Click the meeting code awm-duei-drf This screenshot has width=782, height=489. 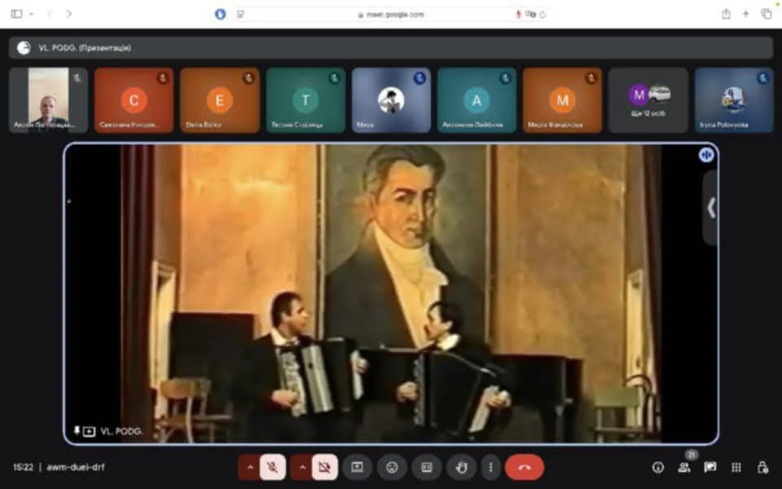pyautogui.click(x=76, y=468)
